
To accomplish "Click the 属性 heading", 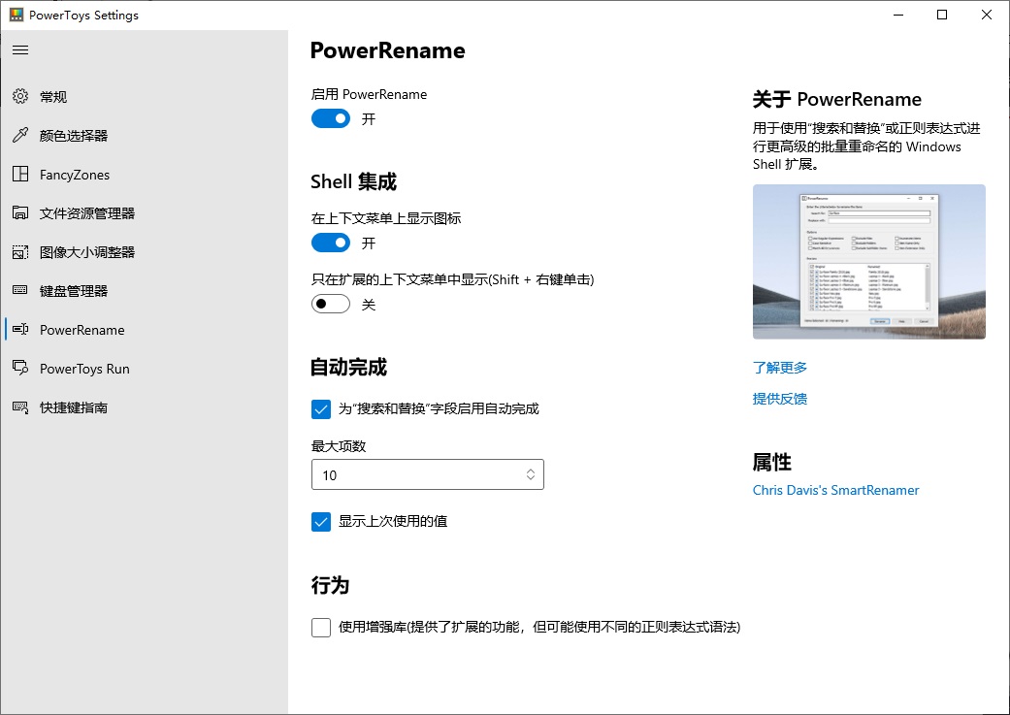I will (x=771, y=462).
